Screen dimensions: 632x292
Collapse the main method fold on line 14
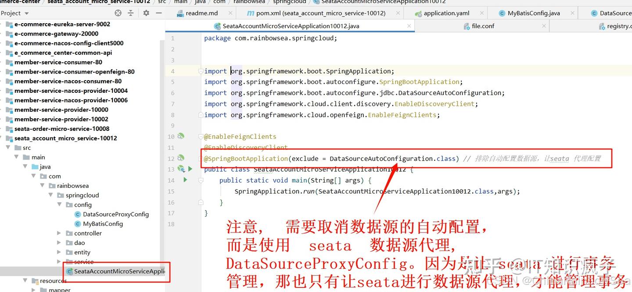pyautogui.click(x=201, y=180)
